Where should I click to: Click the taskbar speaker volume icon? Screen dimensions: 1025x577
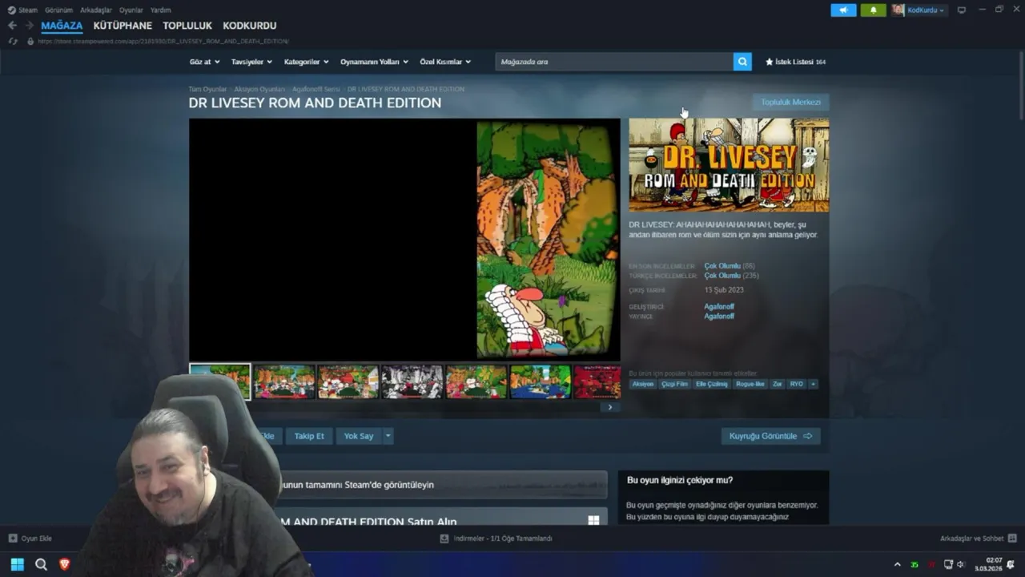[x=960, y=564]
